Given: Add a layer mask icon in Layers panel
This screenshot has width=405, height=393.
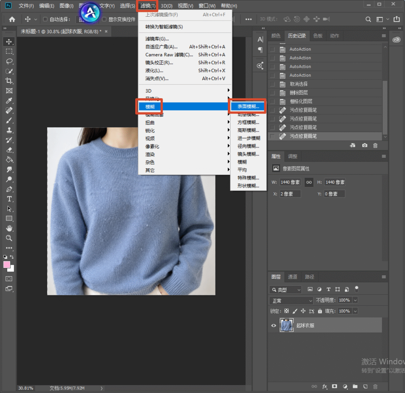Looking at the screenshot, I should (335, 387).
